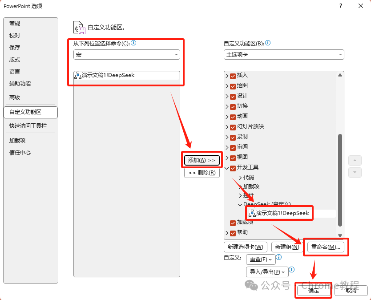Click the move up arrow button
Image resolution: width=371 pixels, height=300 pixels.
[x=355, y=160]
